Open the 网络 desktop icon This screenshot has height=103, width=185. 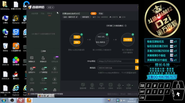click(5, 33)
